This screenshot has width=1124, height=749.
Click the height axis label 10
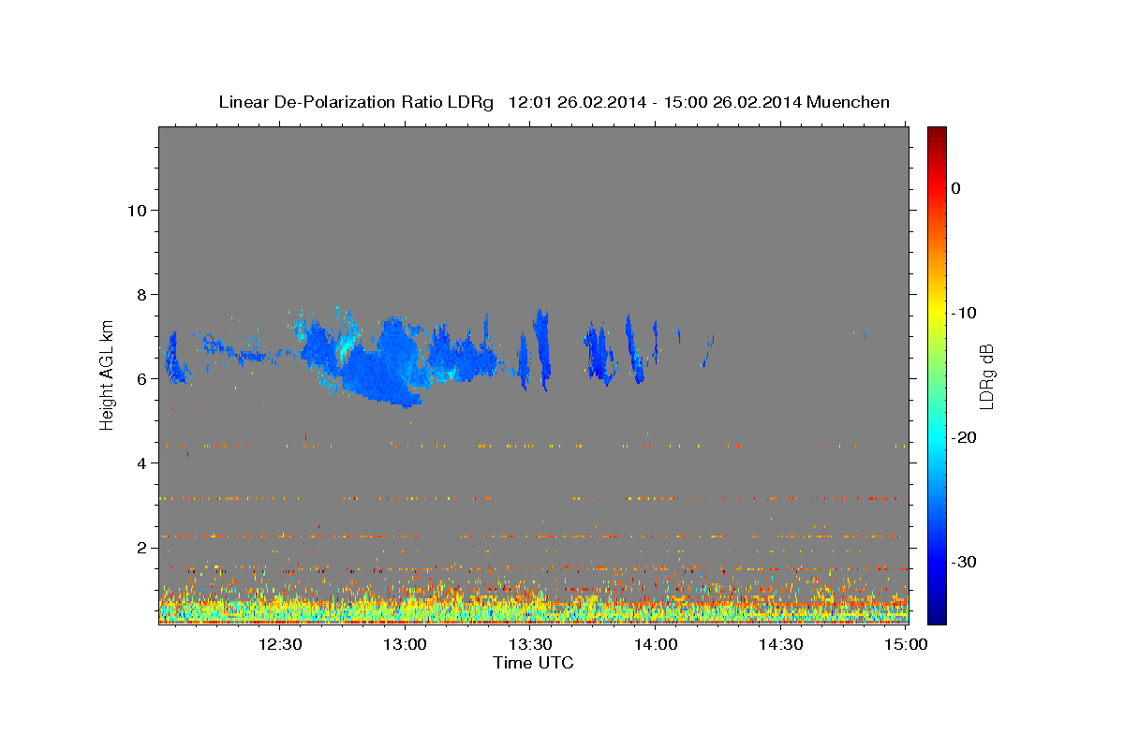(x=137, y=210)
